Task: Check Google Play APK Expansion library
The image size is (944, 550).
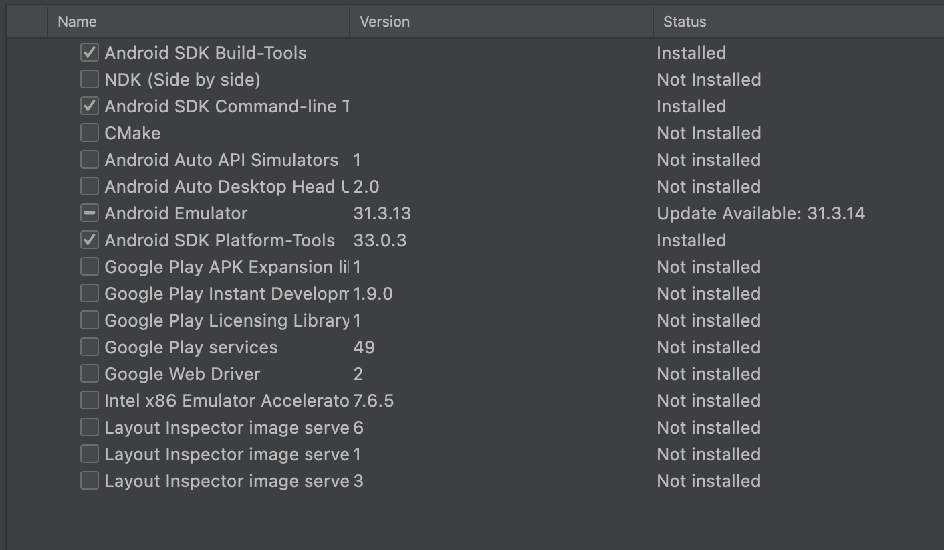Action: pyautogui.click(x=89, y=266)
